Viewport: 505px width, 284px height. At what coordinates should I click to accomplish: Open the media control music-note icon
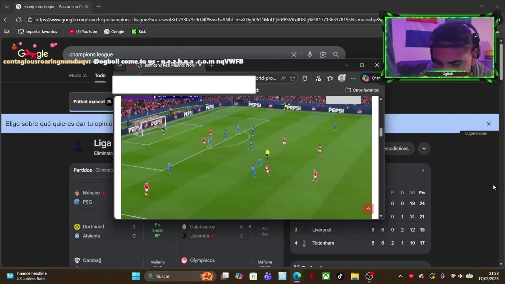click(318, 78)
